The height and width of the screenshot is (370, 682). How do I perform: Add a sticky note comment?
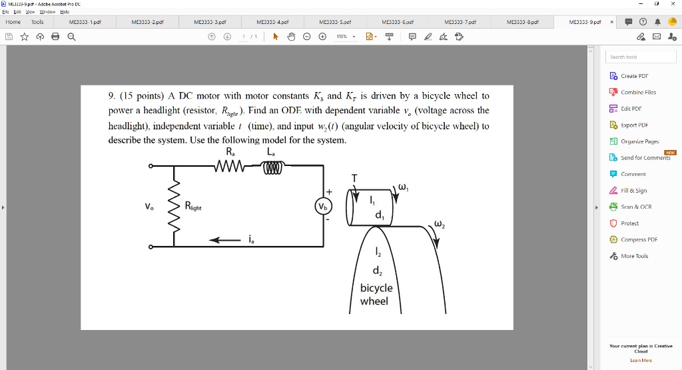coord(412,37)
